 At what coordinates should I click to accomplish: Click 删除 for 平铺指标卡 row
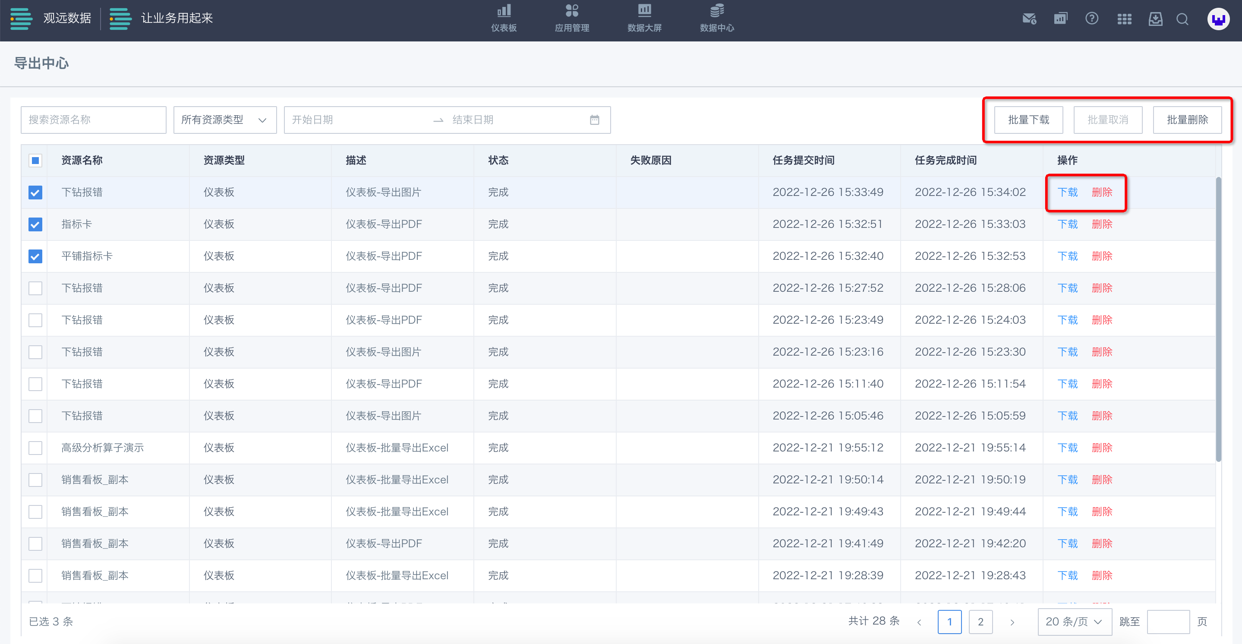[x=1102, y=256]
